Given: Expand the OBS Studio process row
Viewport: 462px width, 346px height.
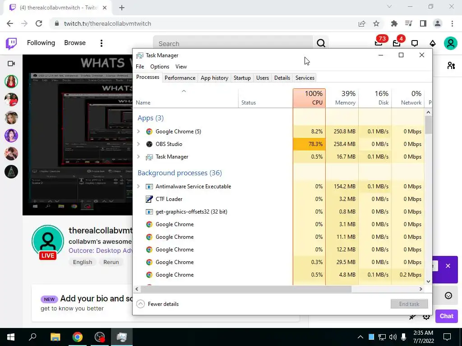Looking at the screenshot, I should click(x=139, y=144).
